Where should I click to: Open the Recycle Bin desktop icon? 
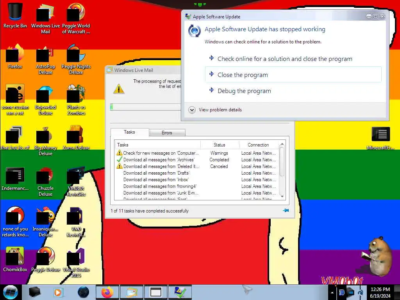[x=15, y=15]
